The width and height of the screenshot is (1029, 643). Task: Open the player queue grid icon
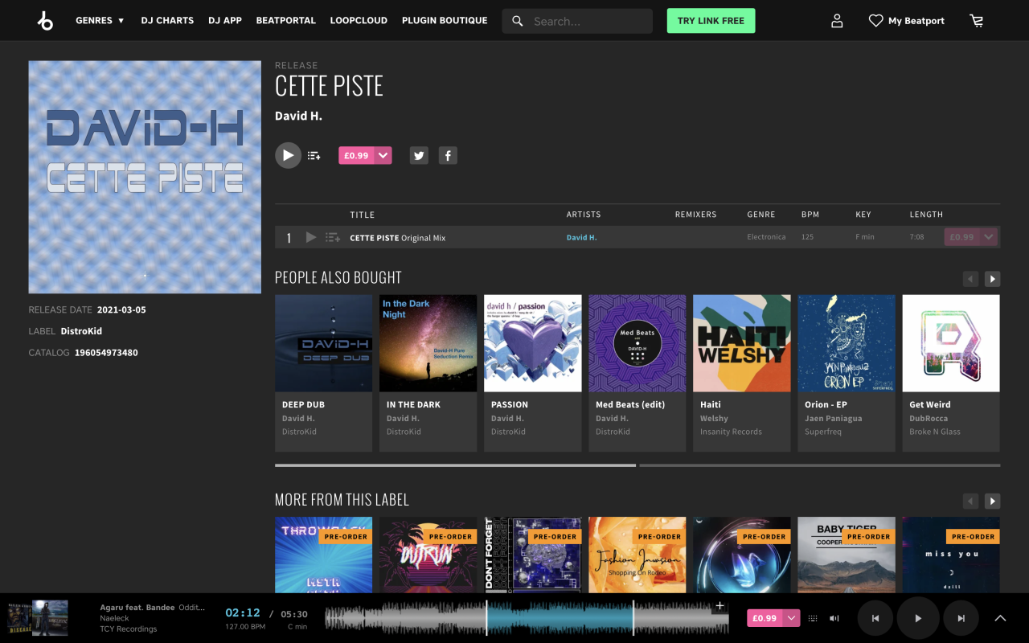coord(813,618)
